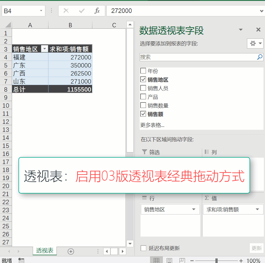
Task: Check the 年份 field checkbox
Action: click(x=143, y=71)
